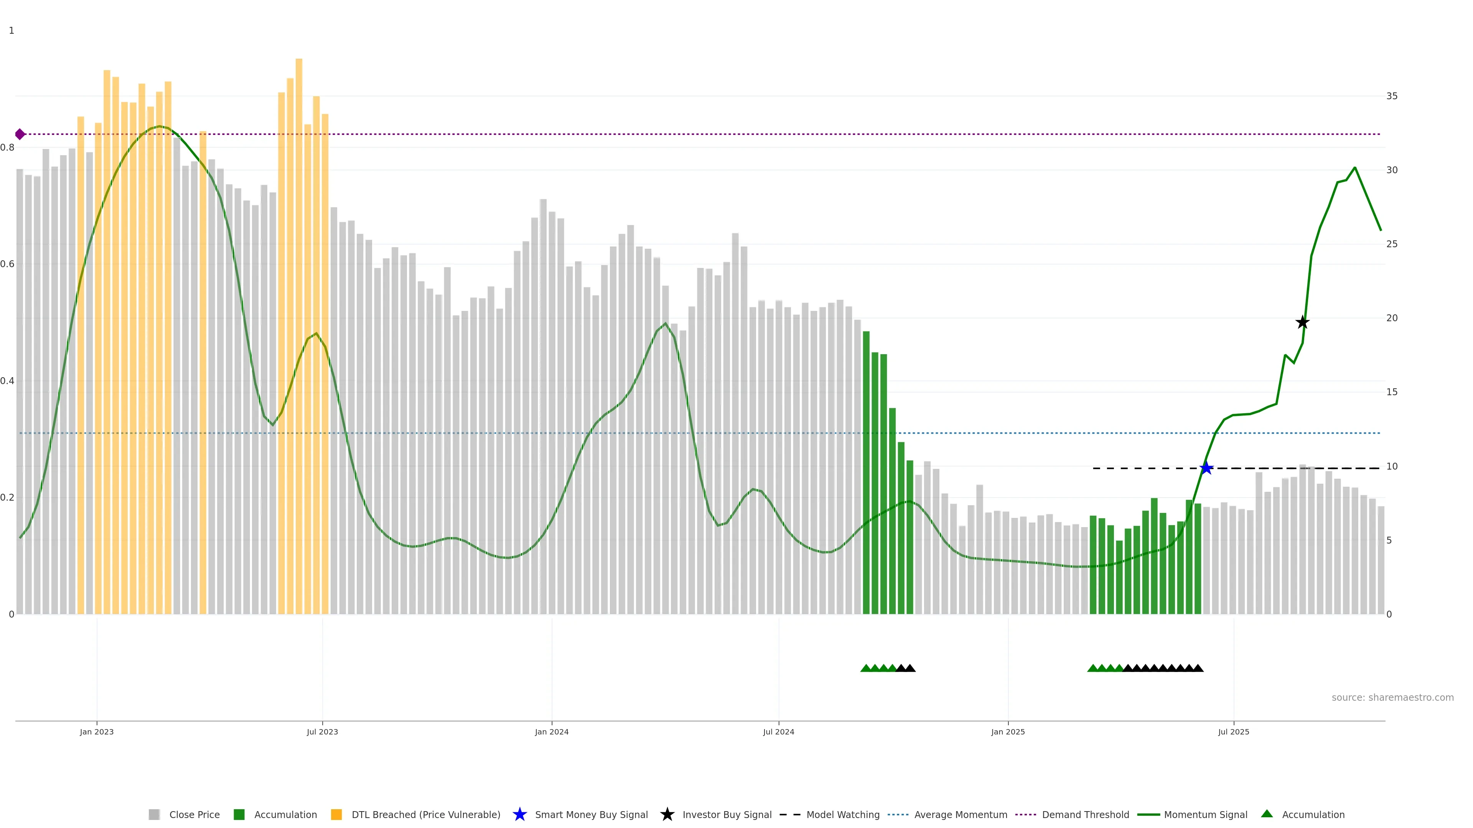
Task: Click the black star icon in legend
Action: point(667,814)
